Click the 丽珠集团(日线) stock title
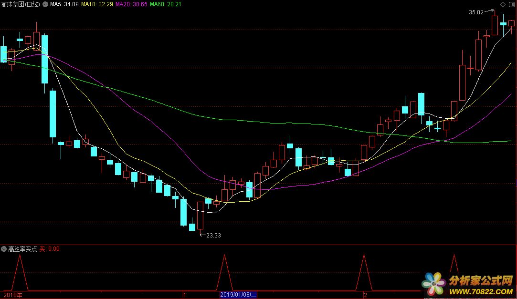Viewport: 517px width, 299px height. (21, 4)
